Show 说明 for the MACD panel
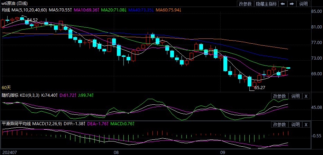 click(x=295, y=124)
